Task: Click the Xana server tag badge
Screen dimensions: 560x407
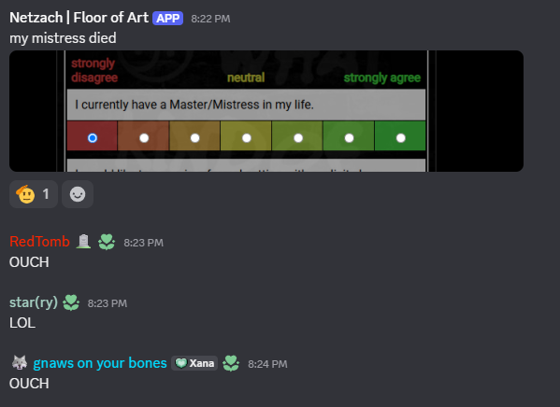Action: pyautogui.click(x=194, y=363)
